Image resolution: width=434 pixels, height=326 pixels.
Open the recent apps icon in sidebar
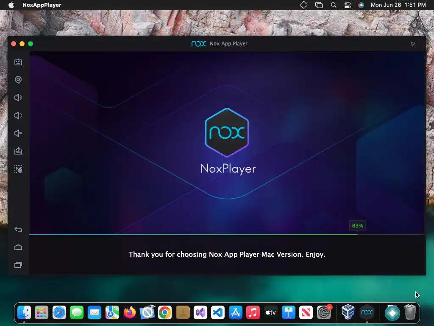[18, 265]
